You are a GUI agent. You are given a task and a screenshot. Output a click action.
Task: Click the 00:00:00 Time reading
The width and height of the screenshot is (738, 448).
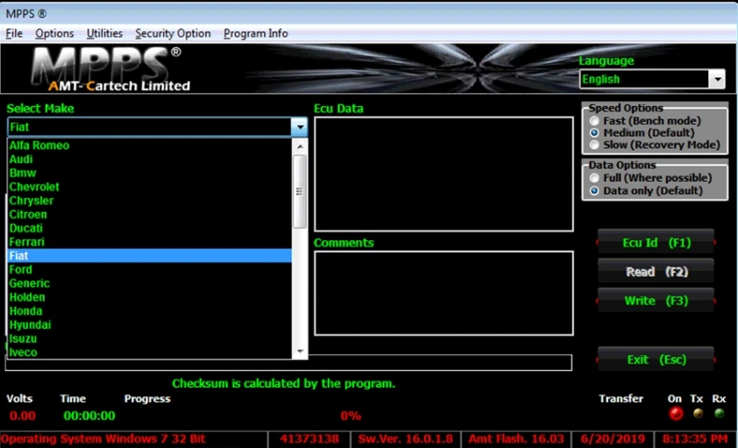click(89, 416)
